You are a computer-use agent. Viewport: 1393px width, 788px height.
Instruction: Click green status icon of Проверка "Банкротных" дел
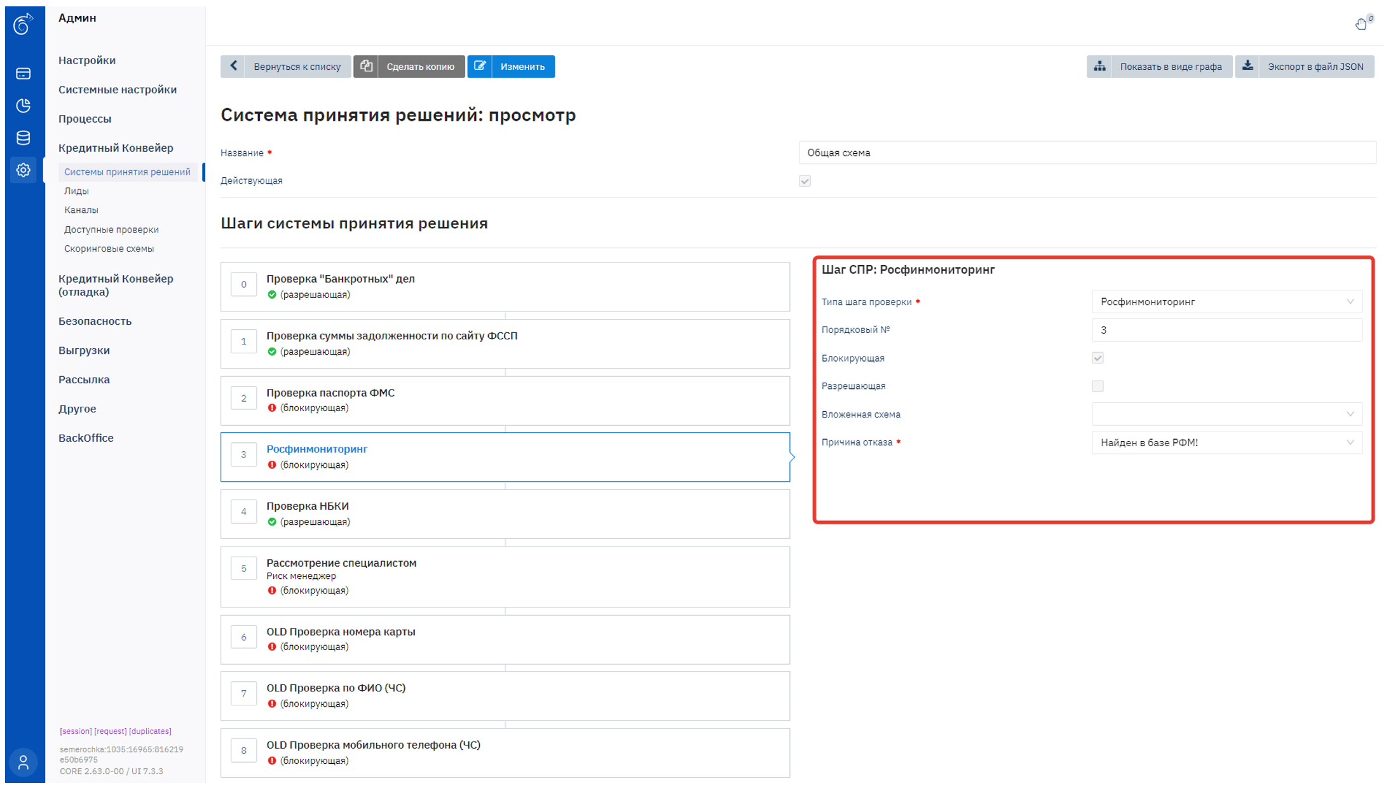(272, 294)
